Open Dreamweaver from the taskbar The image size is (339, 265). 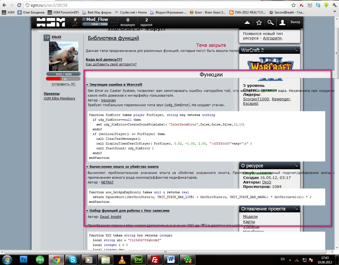click(138, 259)
